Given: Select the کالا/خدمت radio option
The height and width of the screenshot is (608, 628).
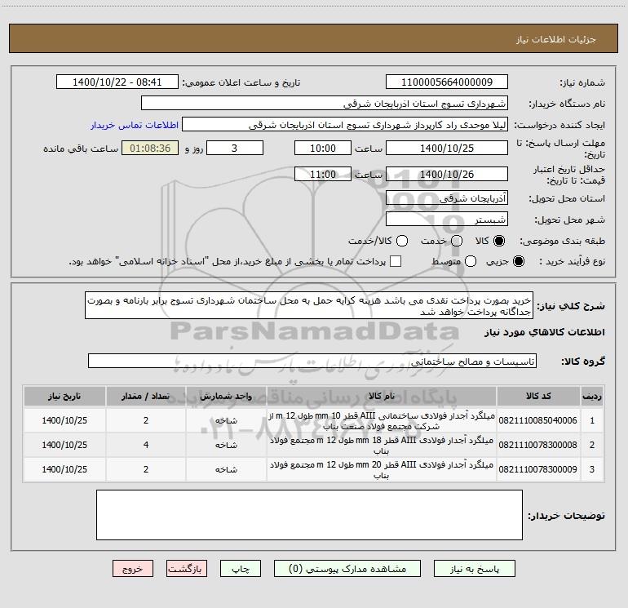Looking at the screenshot, I should coord(402,241).
